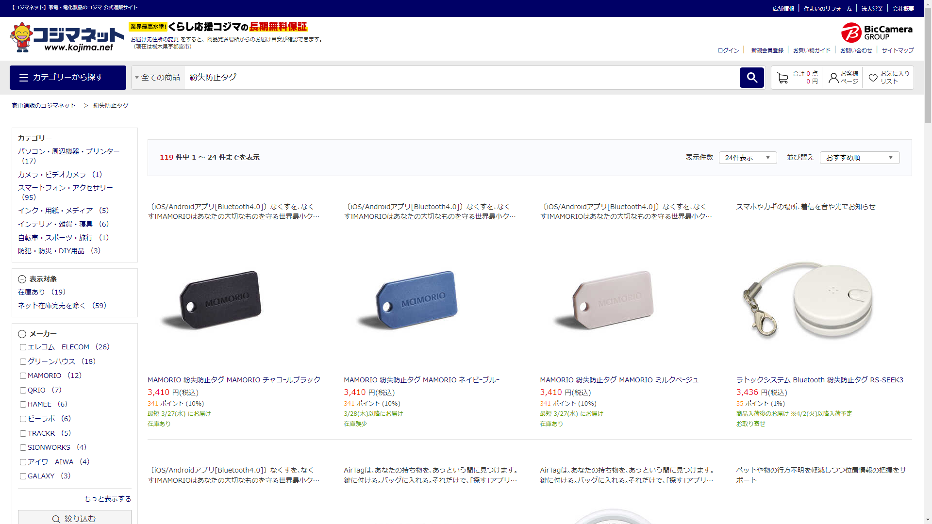Open the おすすめ順 sort dropdown
The width and height of the screenshot is (932, 524).
pos(859,158)
